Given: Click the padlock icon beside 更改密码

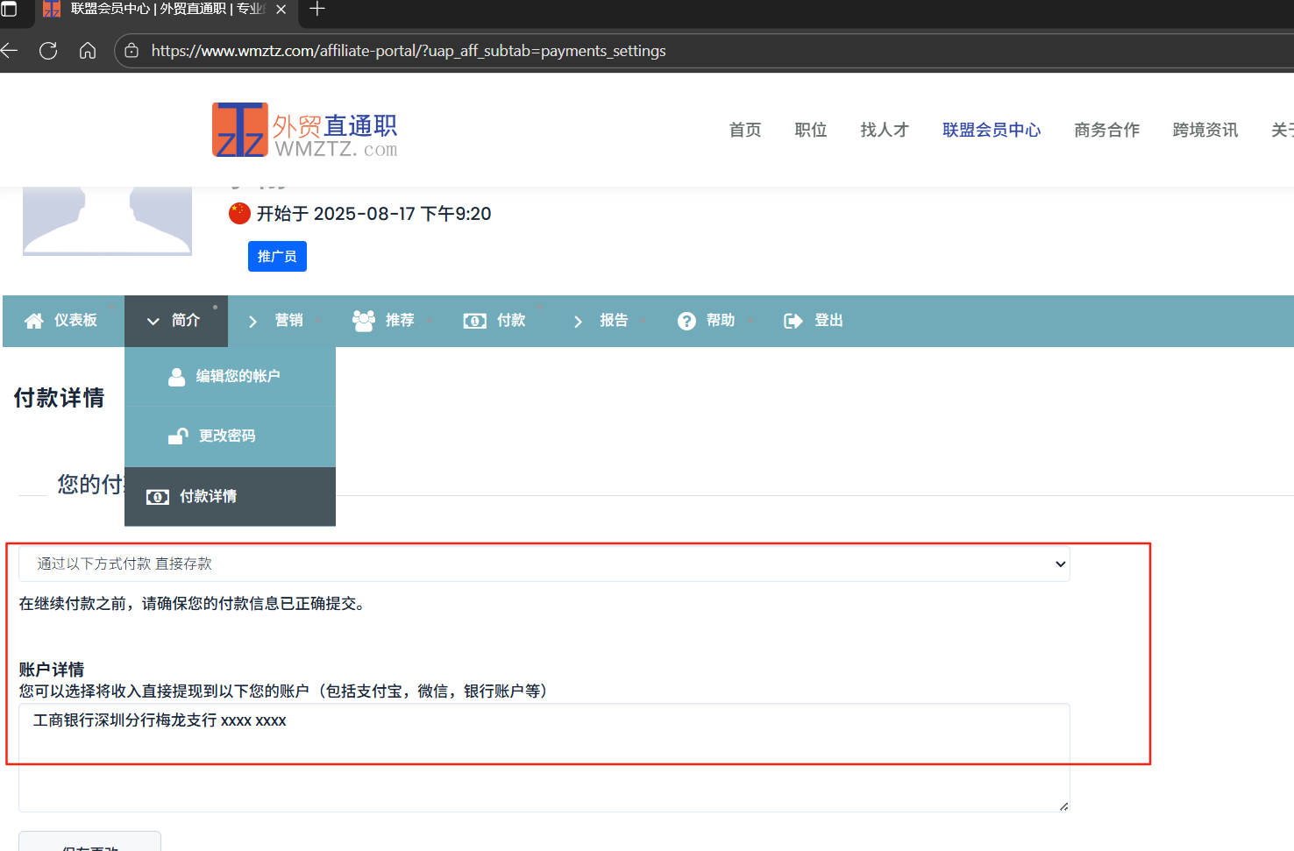Looking at the screenshot, I should pos(178,436).
